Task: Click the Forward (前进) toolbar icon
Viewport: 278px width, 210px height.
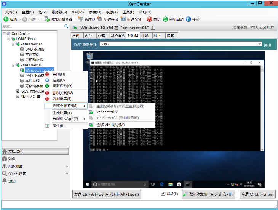Action: pos(25,19)
